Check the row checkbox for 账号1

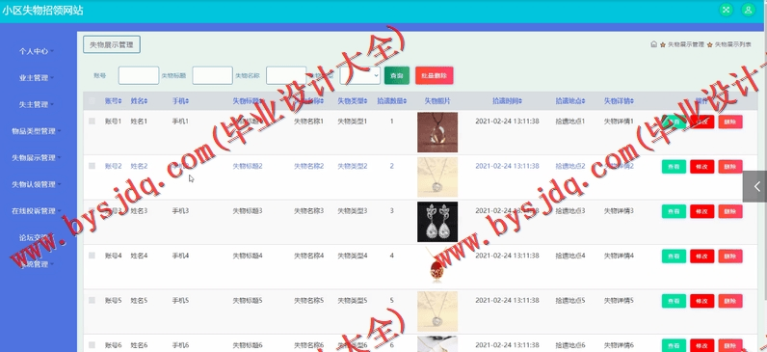coord(92,121)
